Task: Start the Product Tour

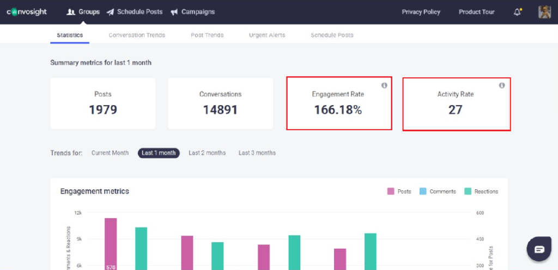Action: coord(476,12)
